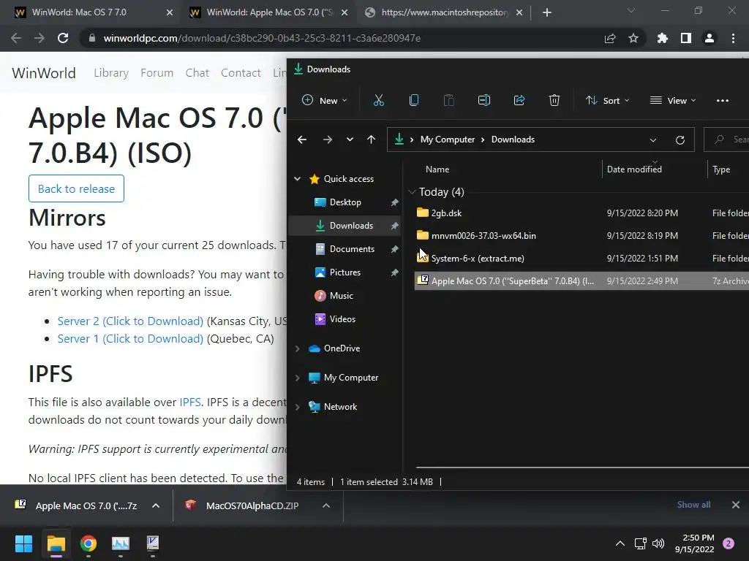The height and width of the screenshot is (561, 749).
Task: Expand the My Computer tree node
Action: point(297,378)
